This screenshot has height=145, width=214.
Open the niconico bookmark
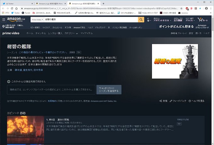(183, 13)
